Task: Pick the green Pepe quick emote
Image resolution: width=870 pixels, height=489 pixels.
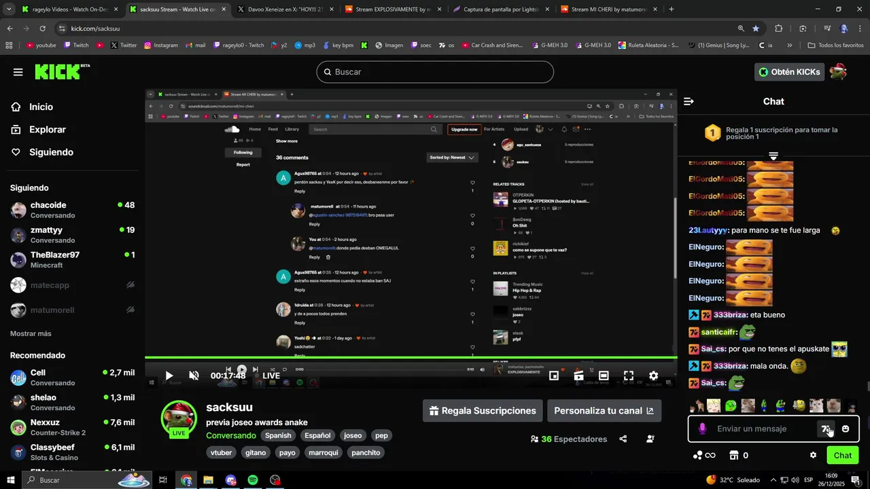Action: pos(731,406)
